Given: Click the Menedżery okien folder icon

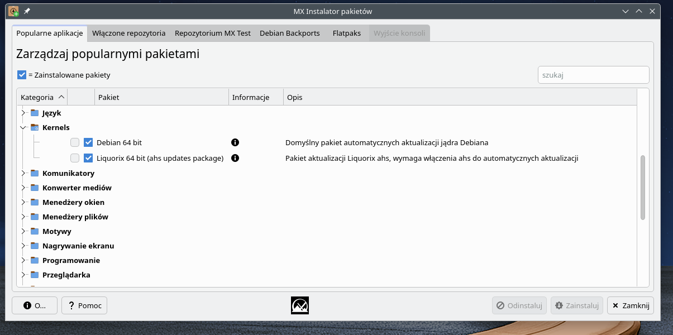Looking at the screenshot, I should [35, 202].
